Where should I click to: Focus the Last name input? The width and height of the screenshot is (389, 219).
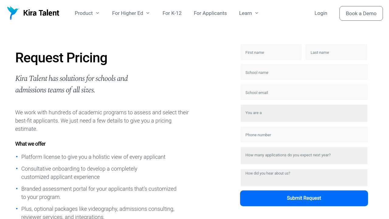(x=336, y=52)
